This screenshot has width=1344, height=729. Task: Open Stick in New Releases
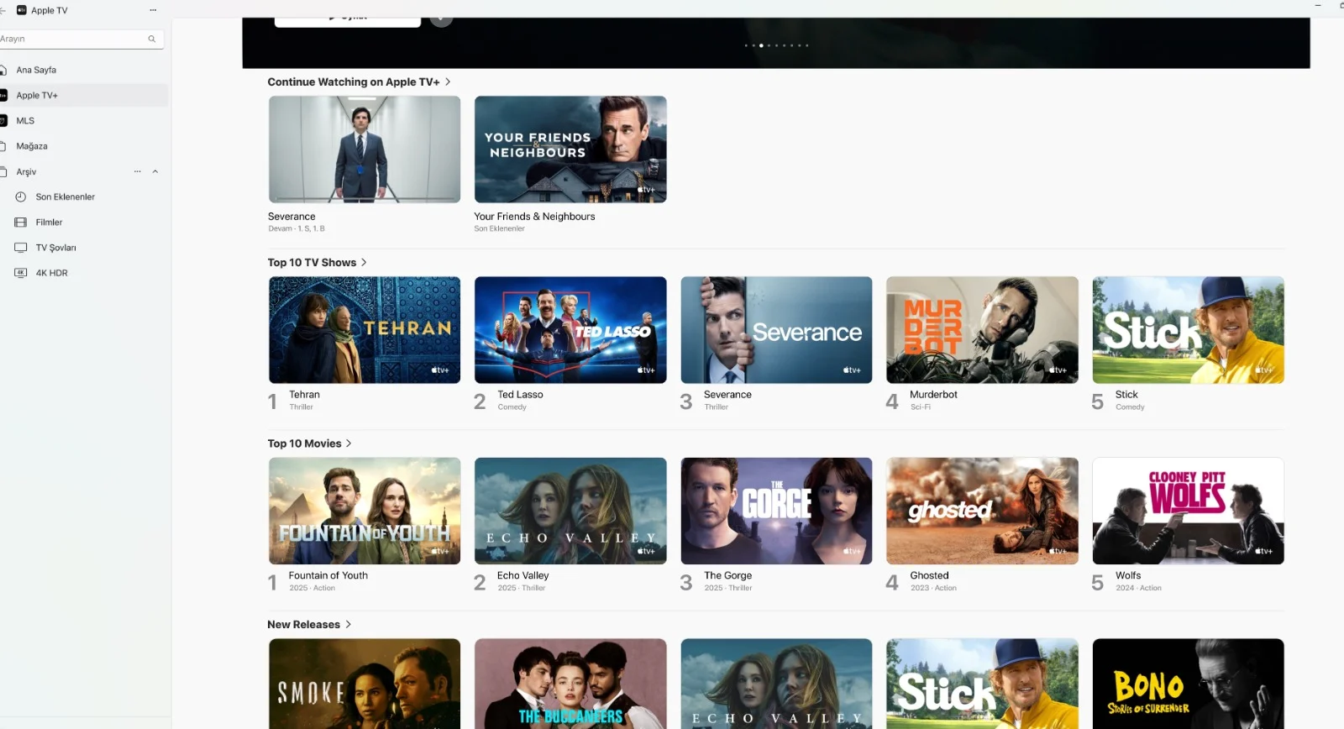[x=982, y=684]
